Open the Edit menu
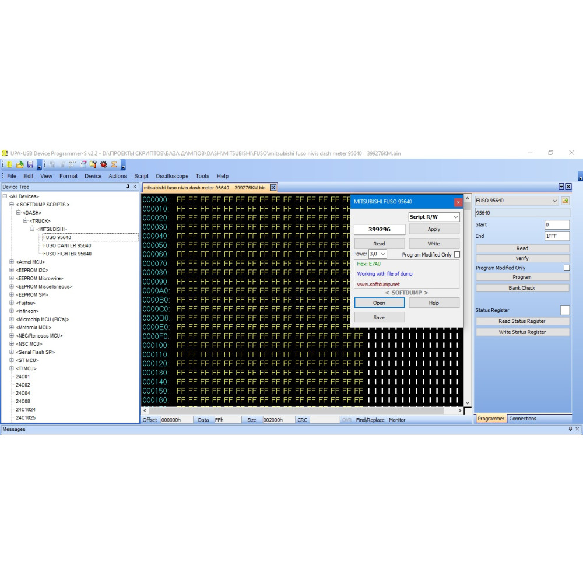Image resolution: width=583 pixels, height=583 pixels. [28, 176]
